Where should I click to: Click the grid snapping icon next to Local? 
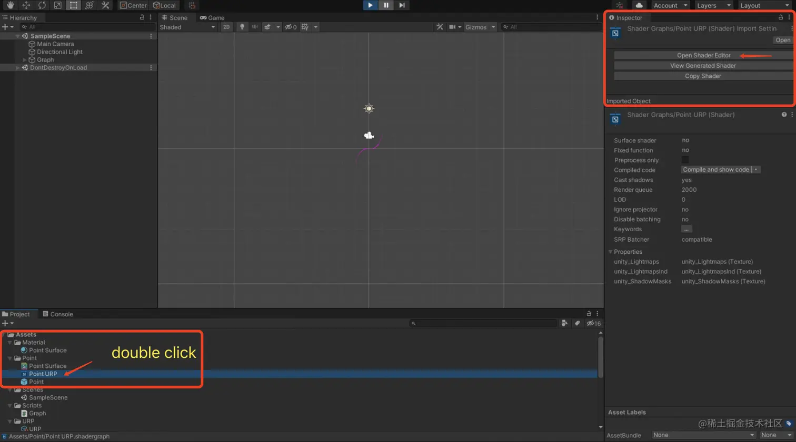[192, 5]
